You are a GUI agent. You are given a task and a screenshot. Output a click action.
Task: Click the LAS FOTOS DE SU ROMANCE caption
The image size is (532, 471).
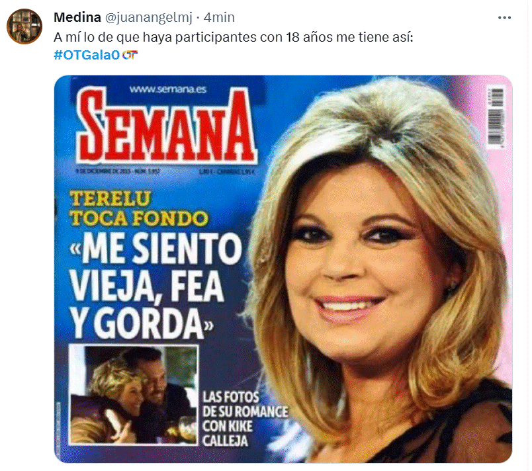[245, 419]
